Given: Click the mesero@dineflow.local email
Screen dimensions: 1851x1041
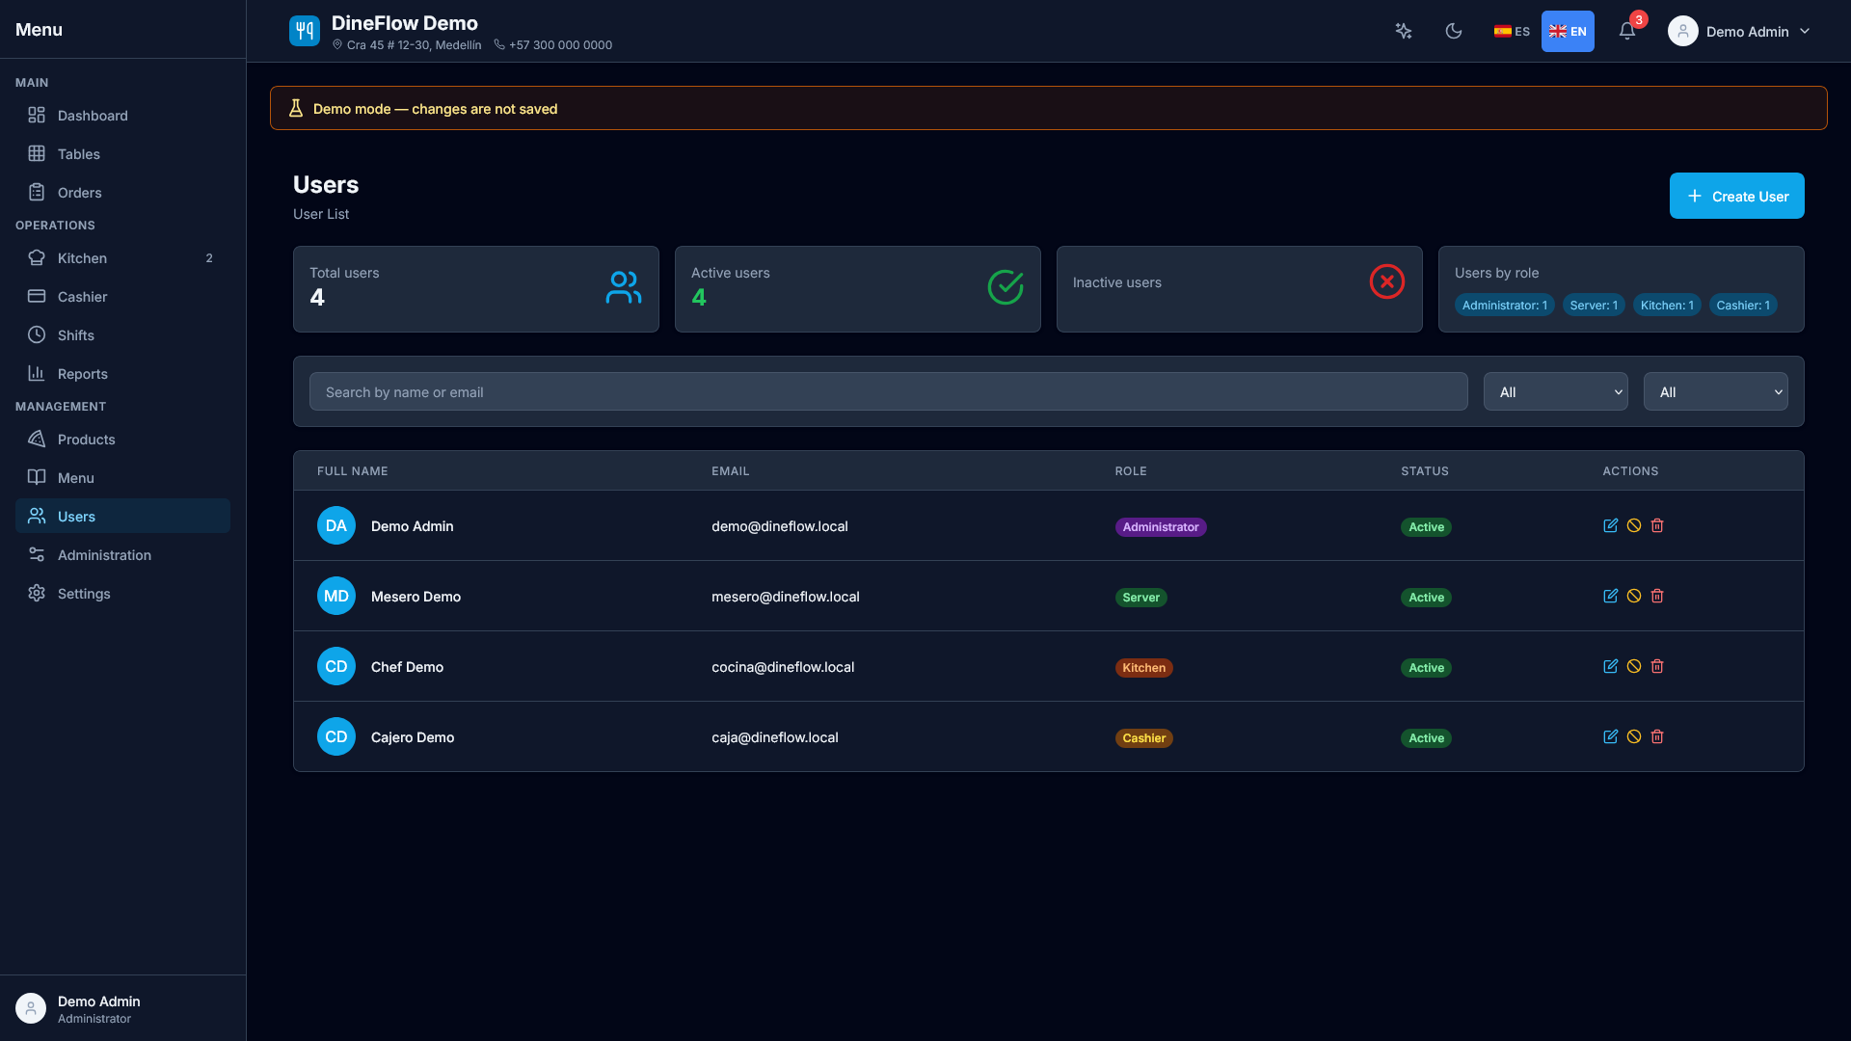Looking at the screenshot, I should (785, 596).
